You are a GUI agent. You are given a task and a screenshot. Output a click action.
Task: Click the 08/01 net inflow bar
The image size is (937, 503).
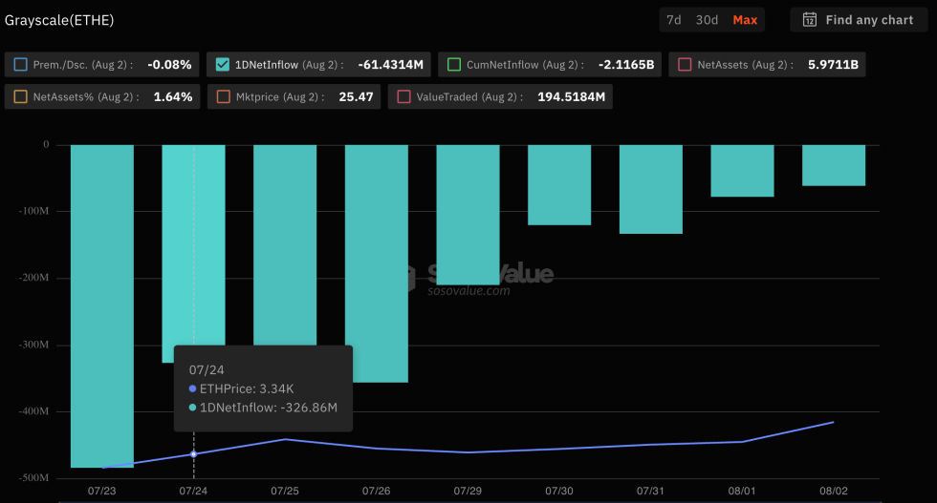click(x=742, y=171)
